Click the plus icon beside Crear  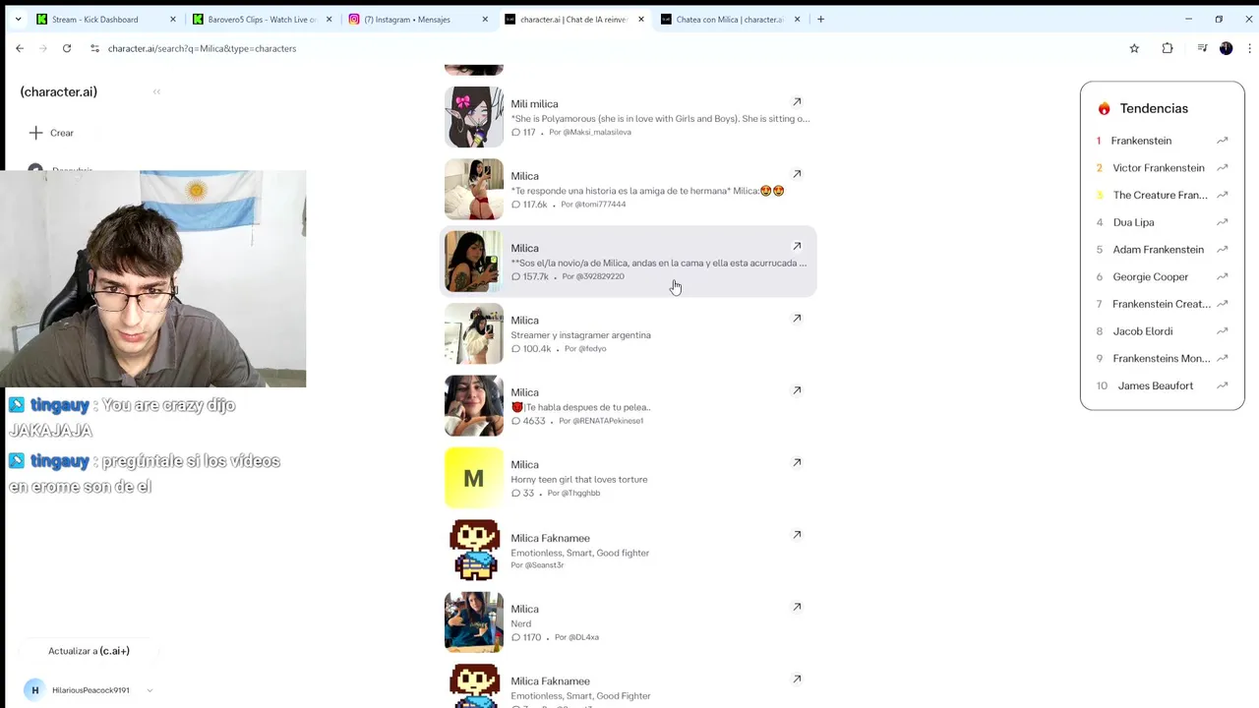click(35, 133)
